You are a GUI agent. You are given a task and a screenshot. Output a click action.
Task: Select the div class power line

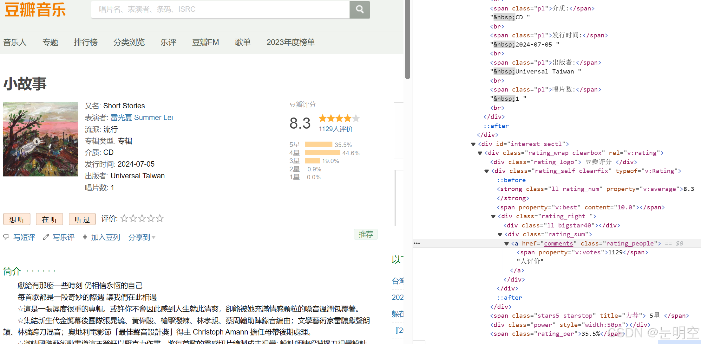[570, 325]
